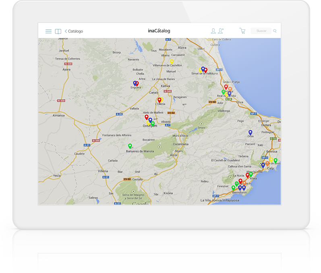Select the red pin at L'Olleria
The height and width of the screenshot is (273, 321).
(159, 100)
